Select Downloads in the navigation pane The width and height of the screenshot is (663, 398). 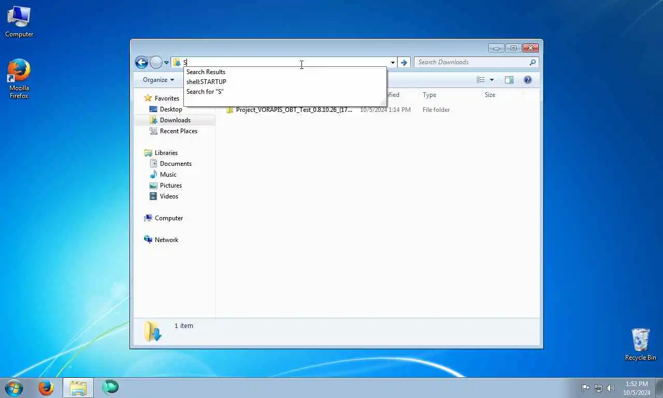click(x=175, y=120)
